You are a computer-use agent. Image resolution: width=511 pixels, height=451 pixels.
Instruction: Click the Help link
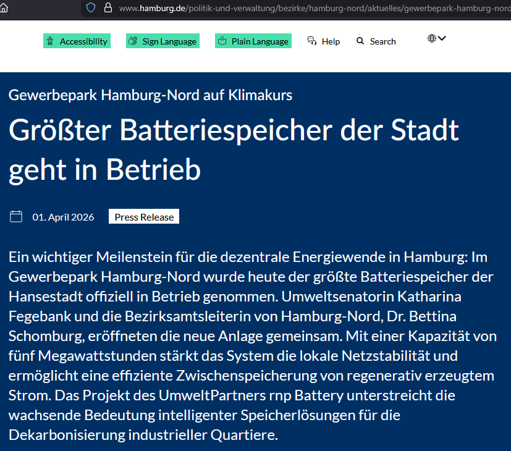click(323, 41)
